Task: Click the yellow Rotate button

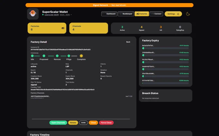Action: [x=73, y=123]
